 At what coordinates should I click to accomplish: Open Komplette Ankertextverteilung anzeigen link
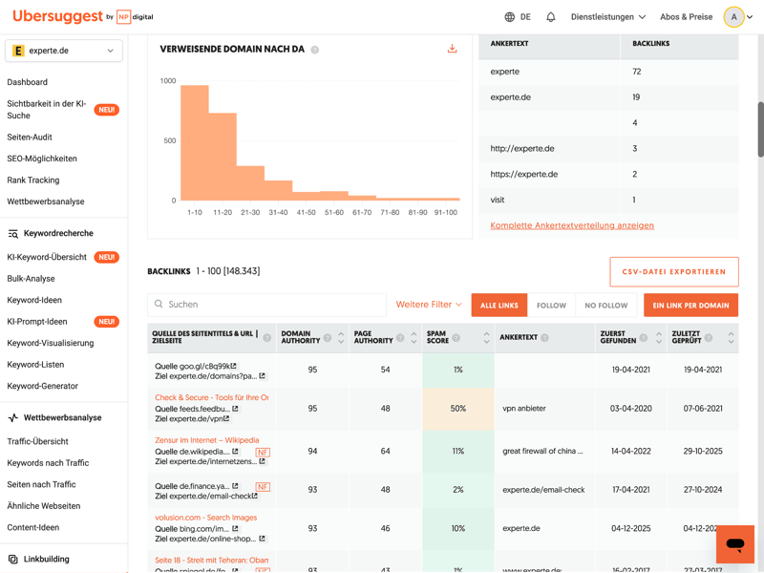coord(572,225)
